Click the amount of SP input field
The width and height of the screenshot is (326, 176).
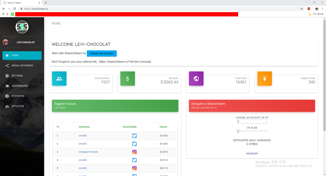[x=252, y=121]
